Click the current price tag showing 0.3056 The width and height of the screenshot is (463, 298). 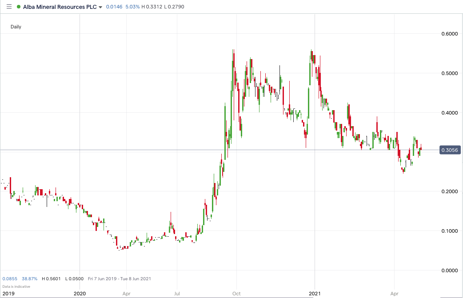(450, 150)
